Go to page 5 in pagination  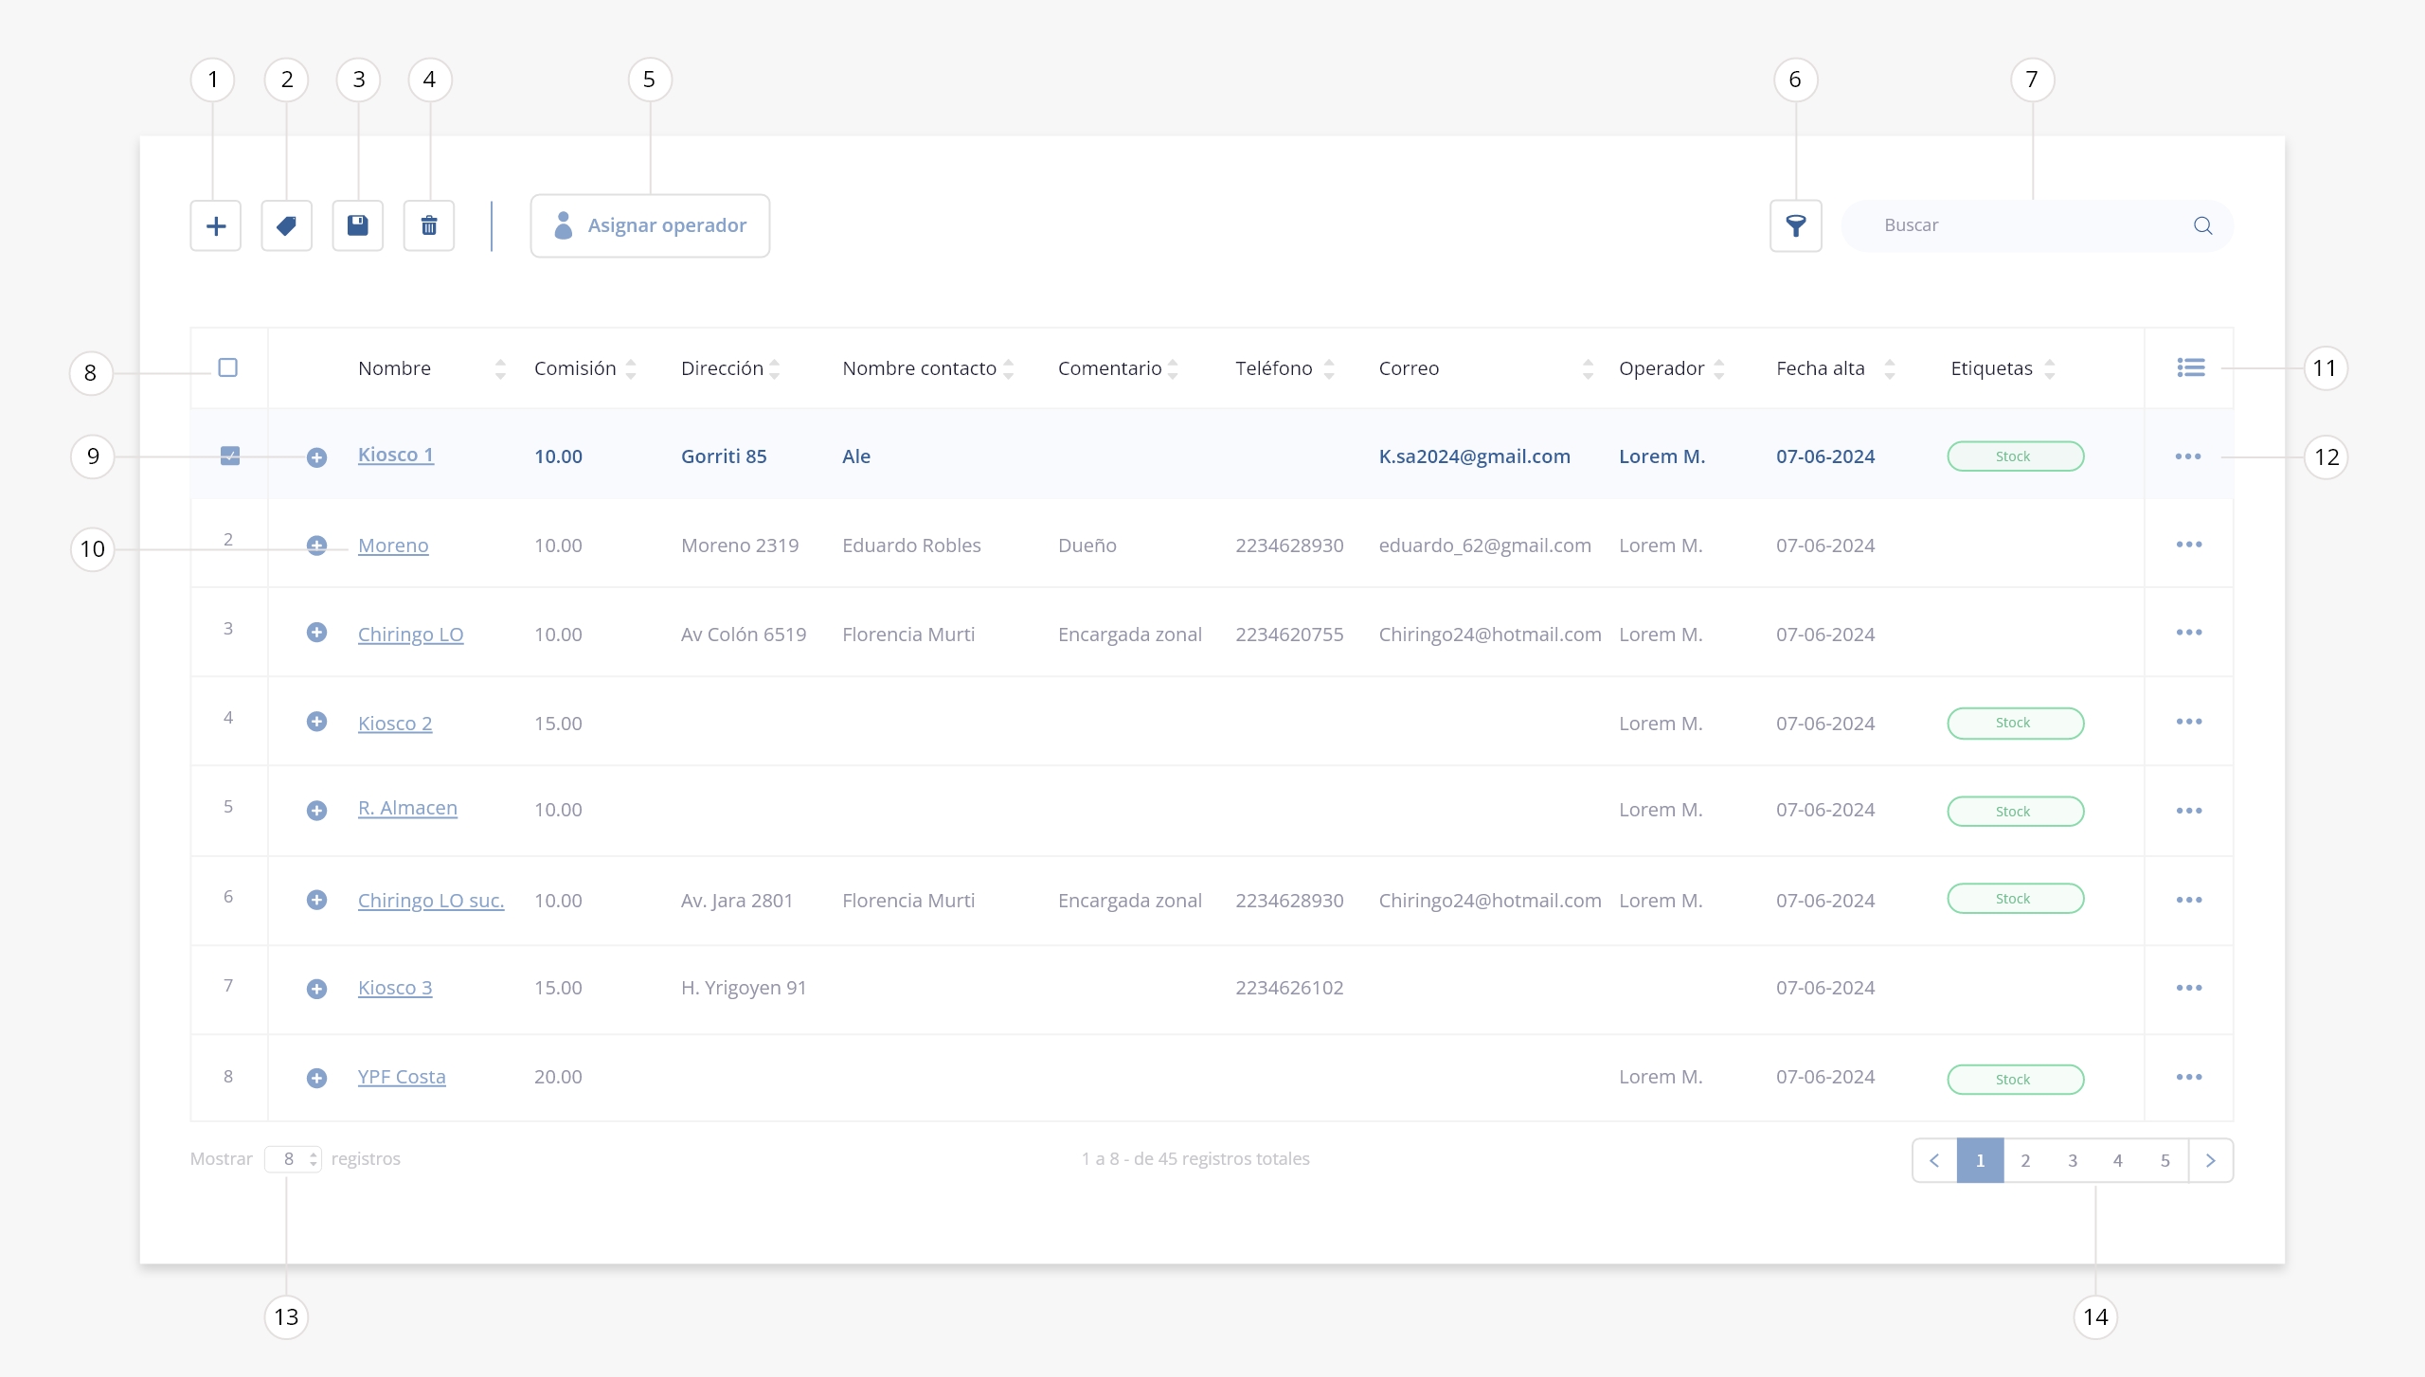(2165, 1160)
